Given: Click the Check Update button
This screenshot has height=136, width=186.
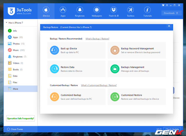Looking at the screenshot, I should (x=172, y=129).
